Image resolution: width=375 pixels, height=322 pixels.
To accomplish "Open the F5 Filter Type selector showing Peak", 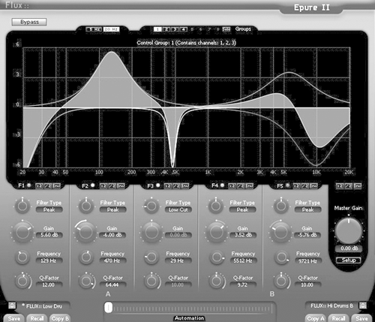I will pyautogui.click(x=307, y=209).
